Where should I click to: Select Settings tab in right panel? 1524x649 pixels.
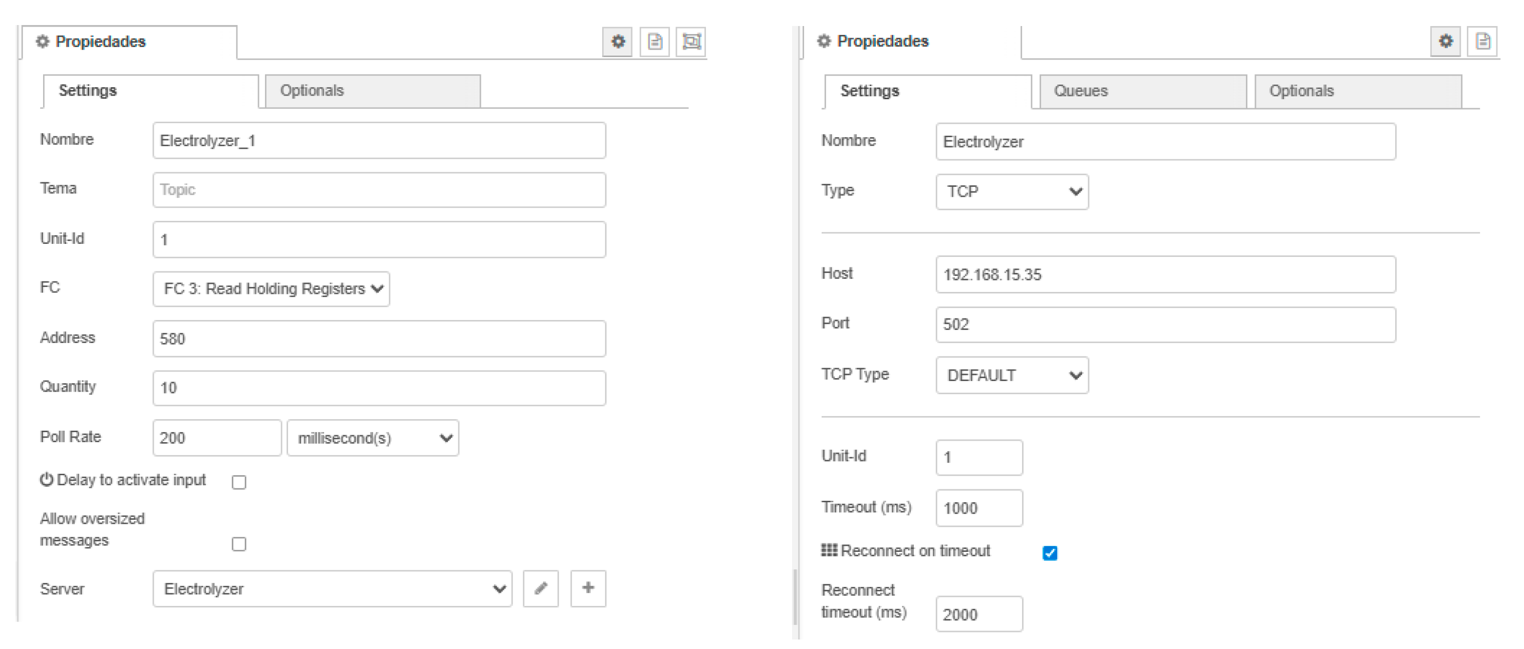click(x=928, y=91)
